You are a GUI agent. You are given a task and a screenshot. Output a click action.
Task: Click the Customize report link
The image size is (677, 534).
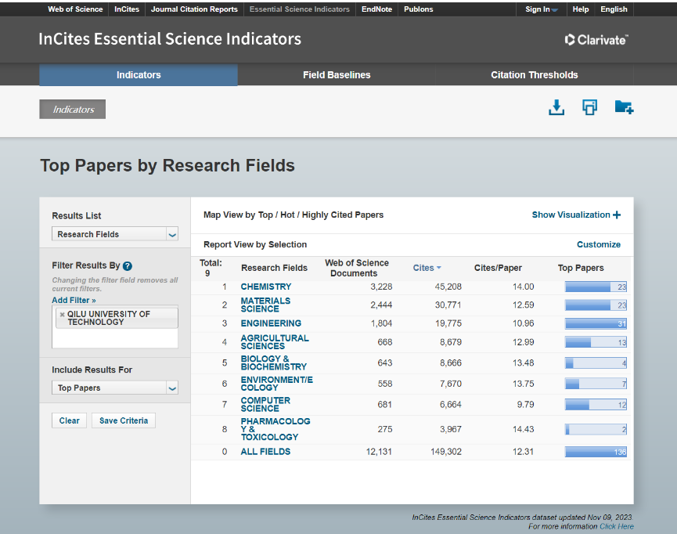pyautogui.click(x=598, y=244)
